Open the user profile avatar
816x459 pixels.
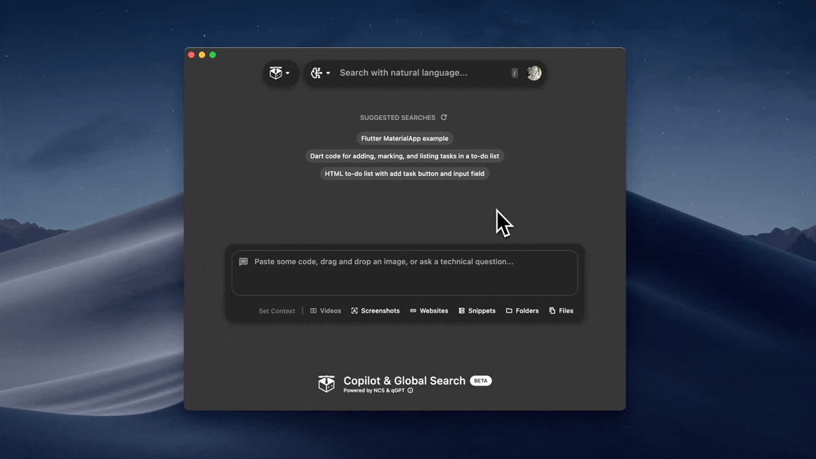point(534,72)
